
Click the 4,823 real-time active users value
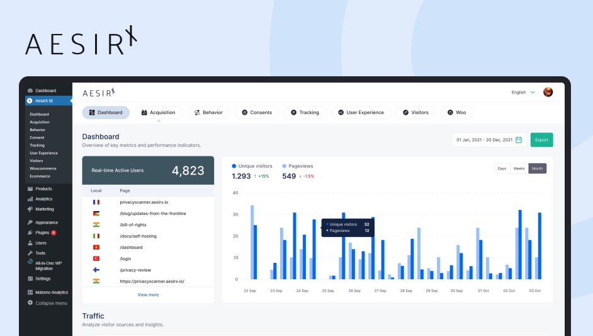(188, 170)
